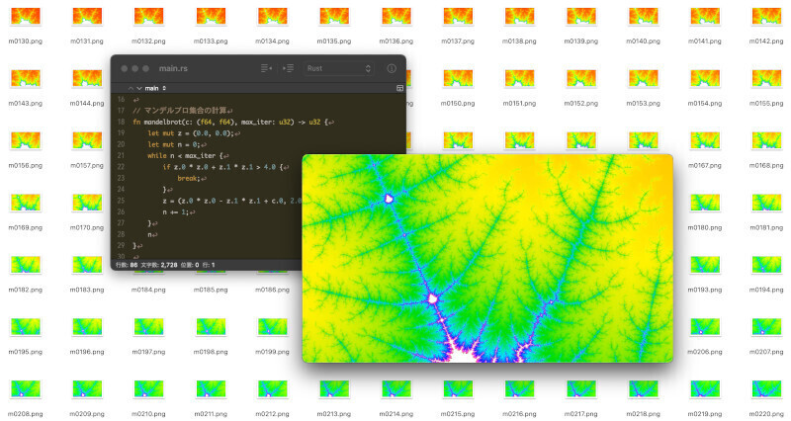Select the m0220.png file thumbnail

point(766,389)
